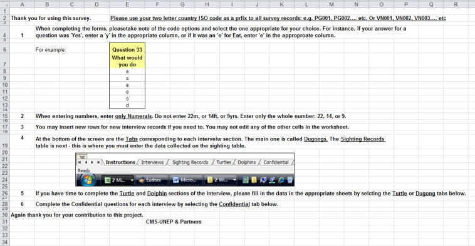
Task: Select column Q header
Action: pos(431,4)
